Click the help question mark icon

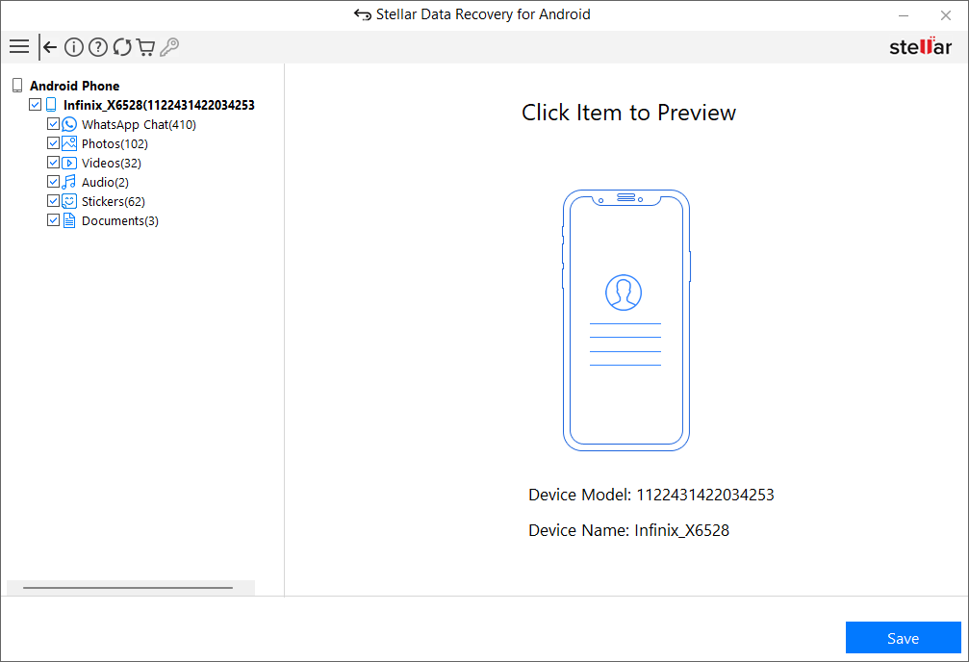[x=98, y=47]
